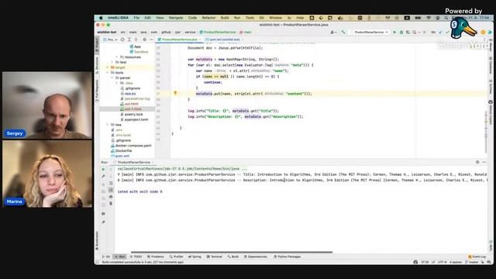The image size is (496, 279).
Task: Open the Dependencies tool window
Action: point(255,257)
